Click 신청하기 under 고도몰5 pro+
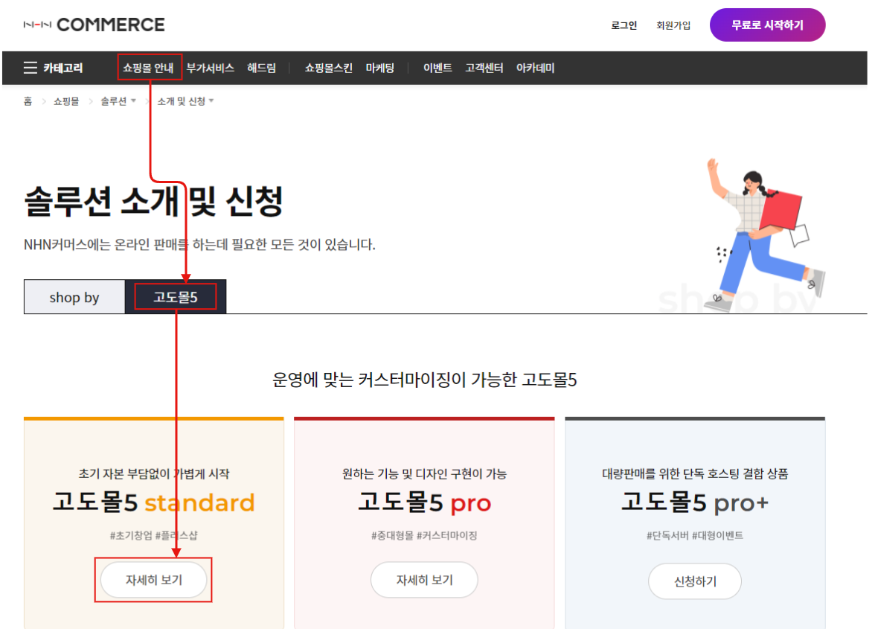The width and height of the screenshot is (875, 629). 695,581
